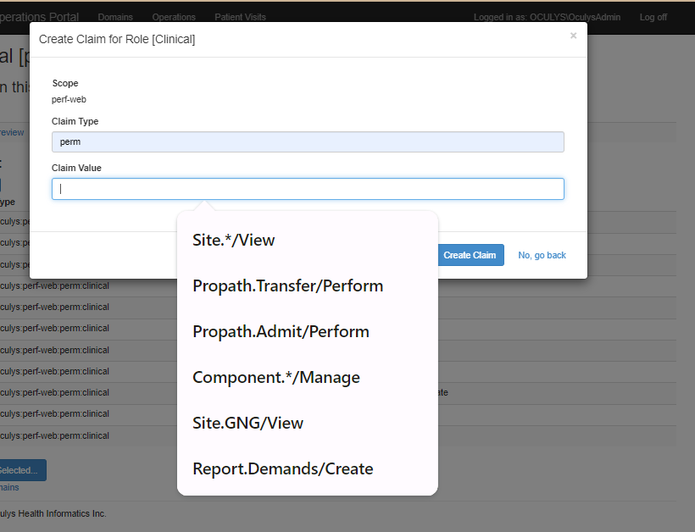Screen dimensions: 695x532
Task: Open Patient Visits in navigation bar
Action: tap(240, 17)
